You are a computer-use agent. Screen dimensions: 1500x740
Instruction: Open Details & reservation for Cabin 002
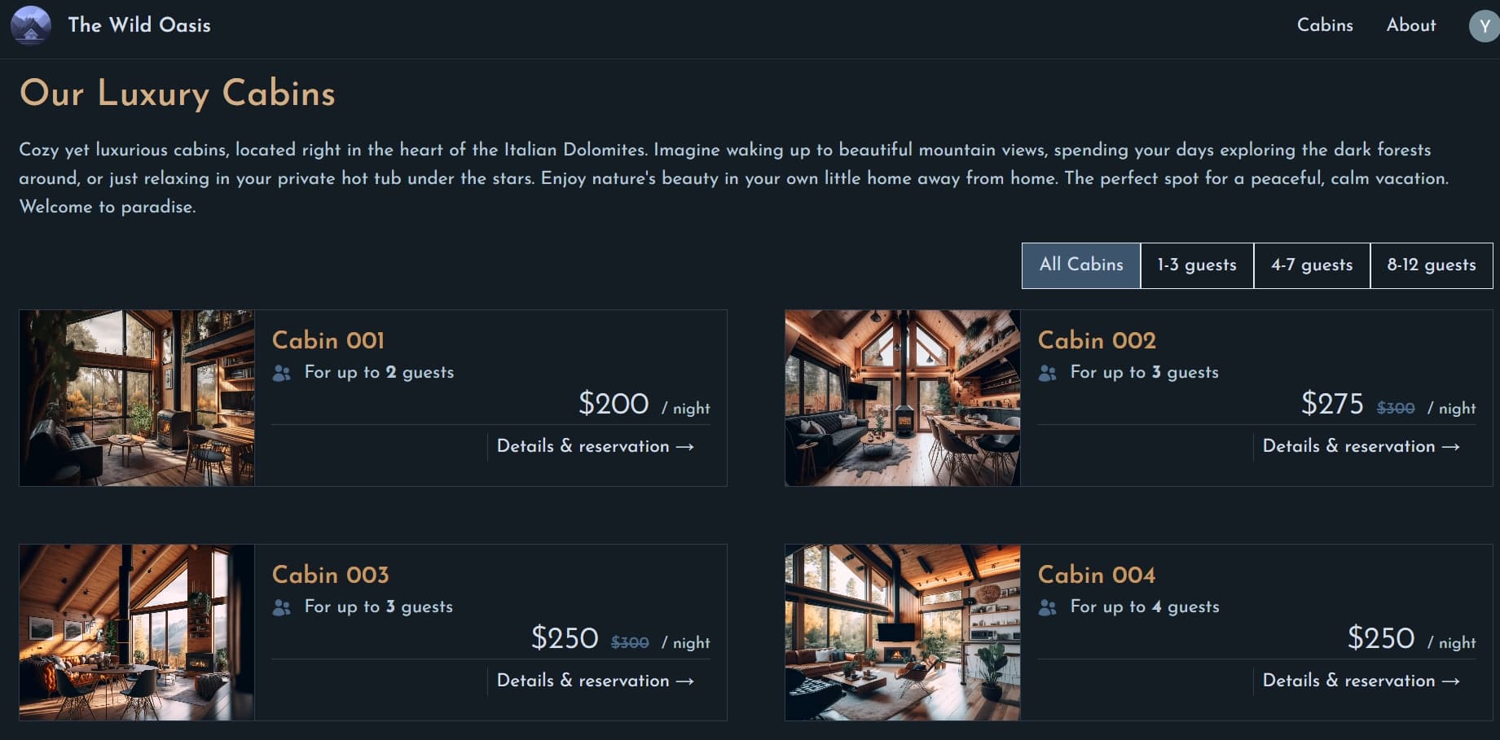point(1361,446)
